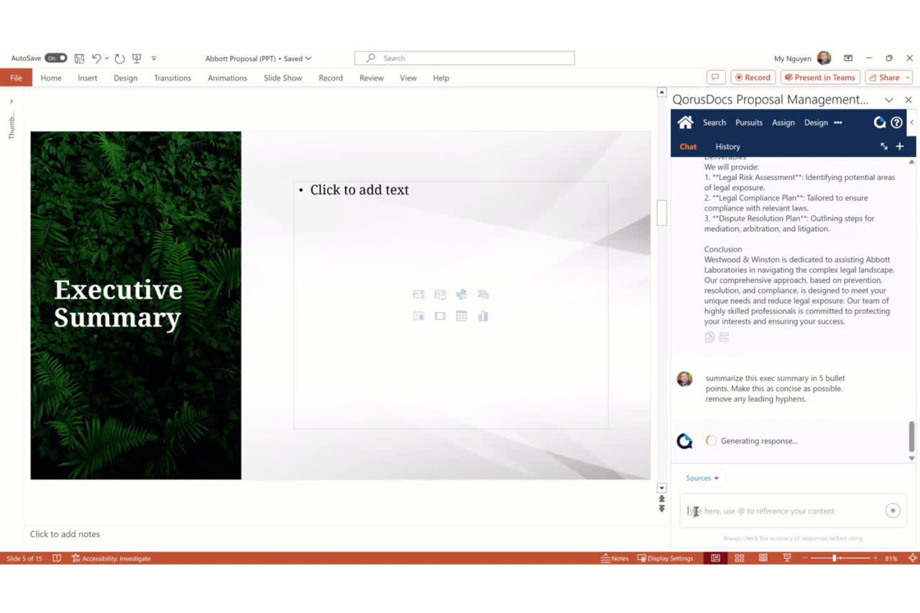Expand the Sources dropdown
Image resolution: width=920 pixels, height=613 pixels.
[702, 478]
